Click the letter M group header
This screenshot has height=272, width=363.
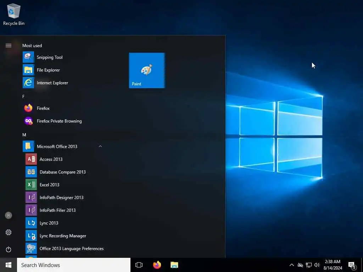pos(24,135)
